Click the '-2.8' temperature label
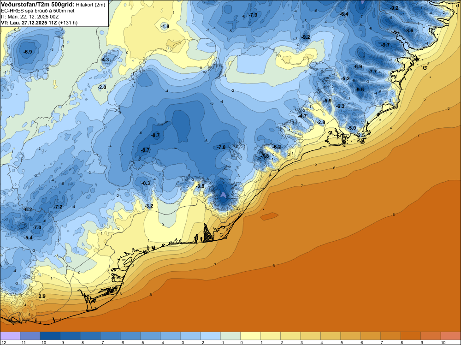Image resolution: width=461 pixels, height=345 pixels. click(x=321, y=122)
